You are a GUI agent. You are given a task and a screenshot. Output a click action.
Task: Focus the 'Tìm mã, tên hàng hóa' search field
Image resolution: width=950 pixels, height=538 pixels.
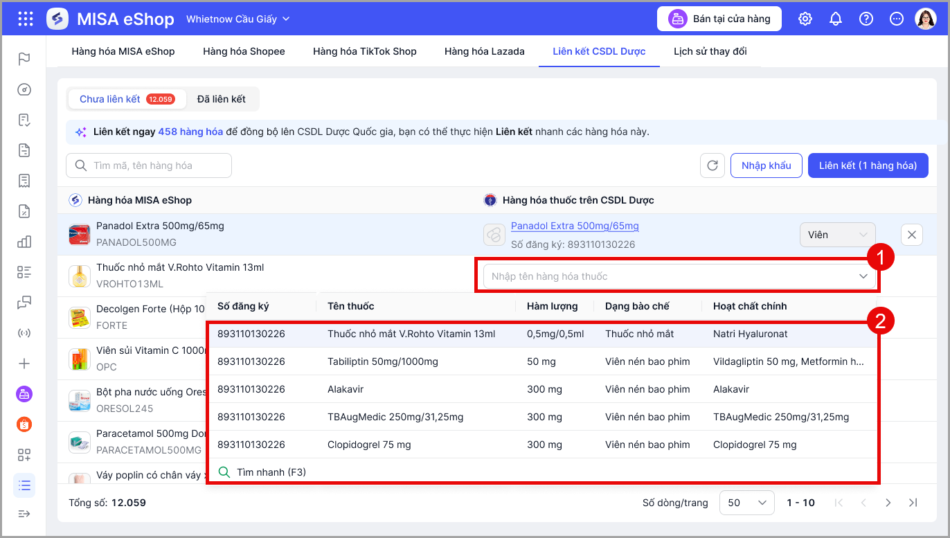(x=149, y=165)
